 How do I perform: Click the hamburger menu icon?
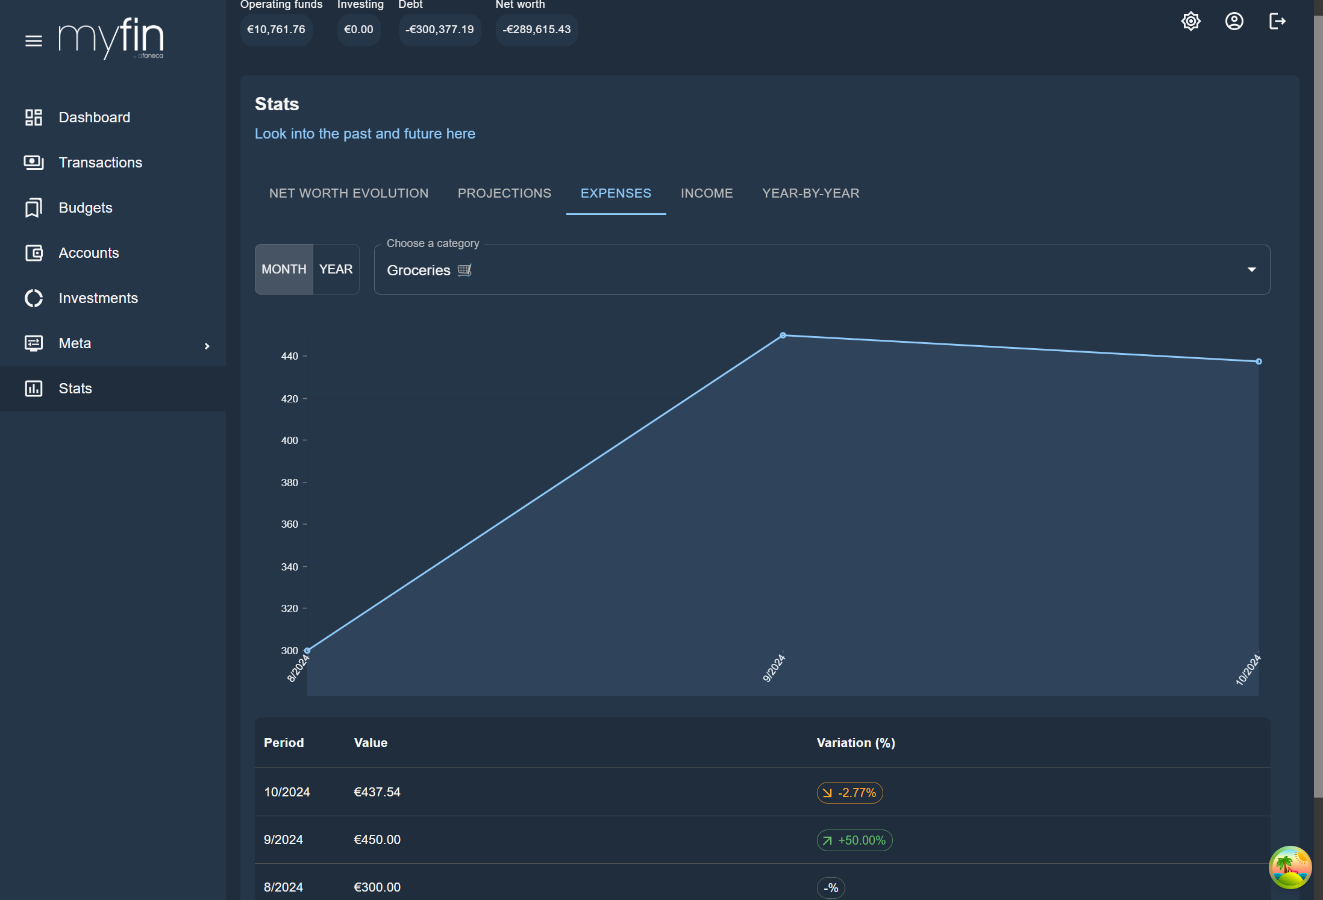coord(34,41)
